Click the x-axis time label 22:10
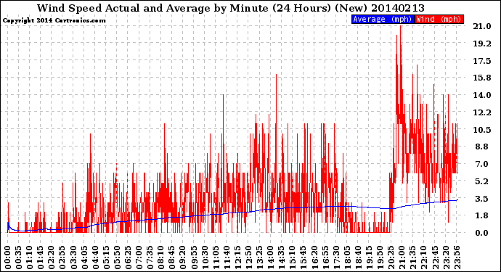This screenshot has width=501, height=272. pos(423,257)
